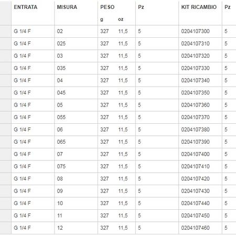
Task: Click the MISURA value 09
Action: point(60,191)
